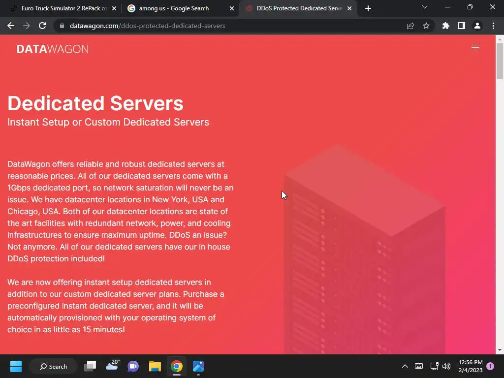
Task: Click the scrollbar down arrow
Action: [x=500, y=350]
